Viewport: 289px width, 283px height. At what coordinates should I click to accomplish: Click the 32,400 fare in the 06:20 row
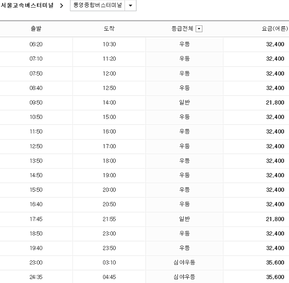pos(275,44)
